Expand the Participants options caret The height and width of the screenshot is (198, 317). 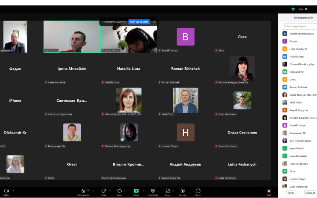pos(93,191)
